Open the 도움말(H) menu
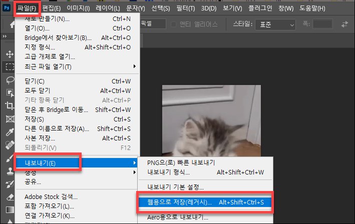This screenshot has width=355, height=224. [312, 8]
